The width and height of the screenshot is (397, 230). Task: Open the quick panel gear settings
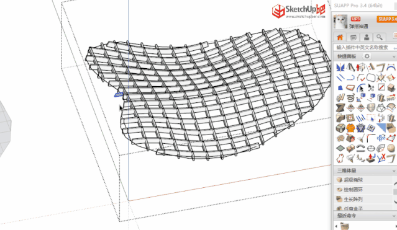coord(367,56)
